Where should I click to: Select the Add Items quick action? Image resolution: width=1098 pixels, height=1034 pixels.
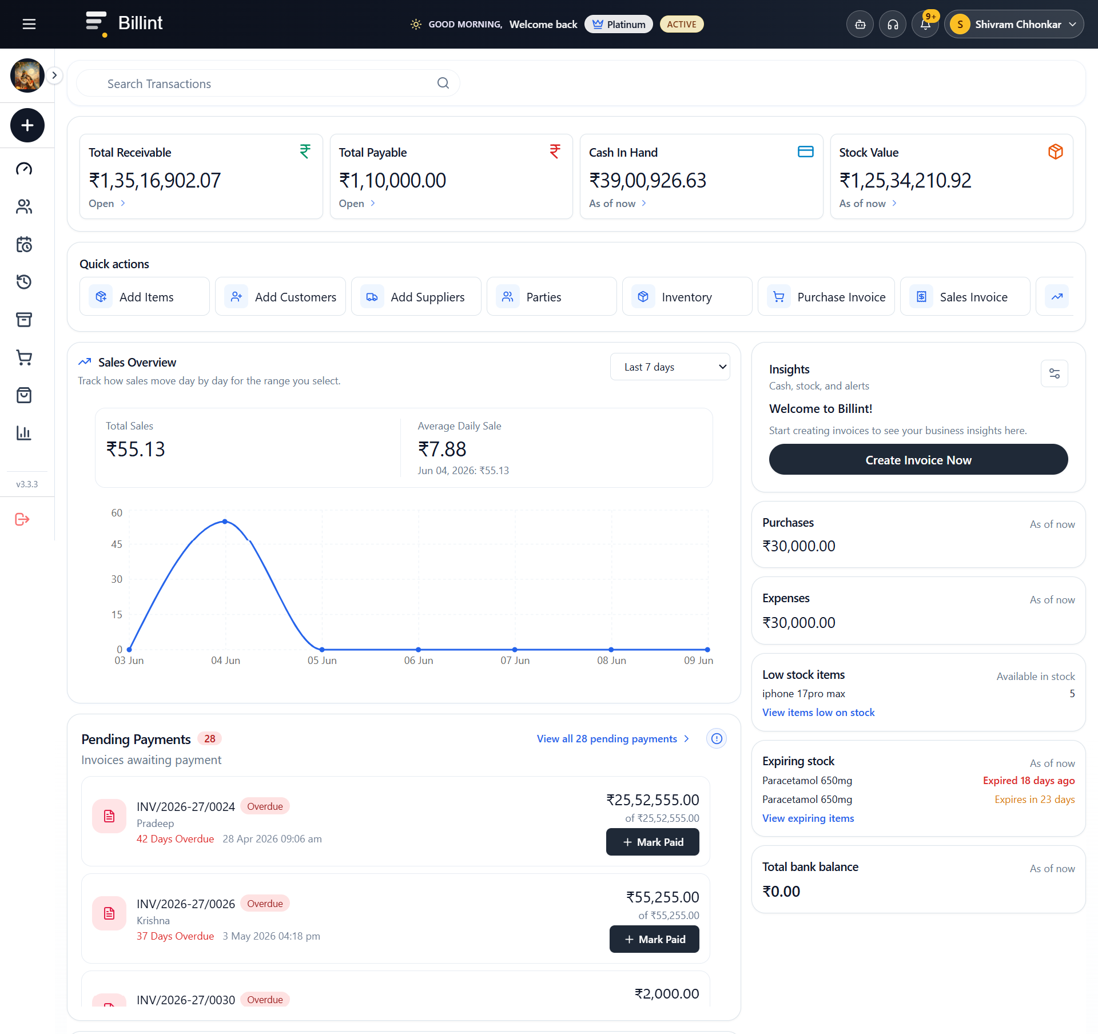point(145,297)
